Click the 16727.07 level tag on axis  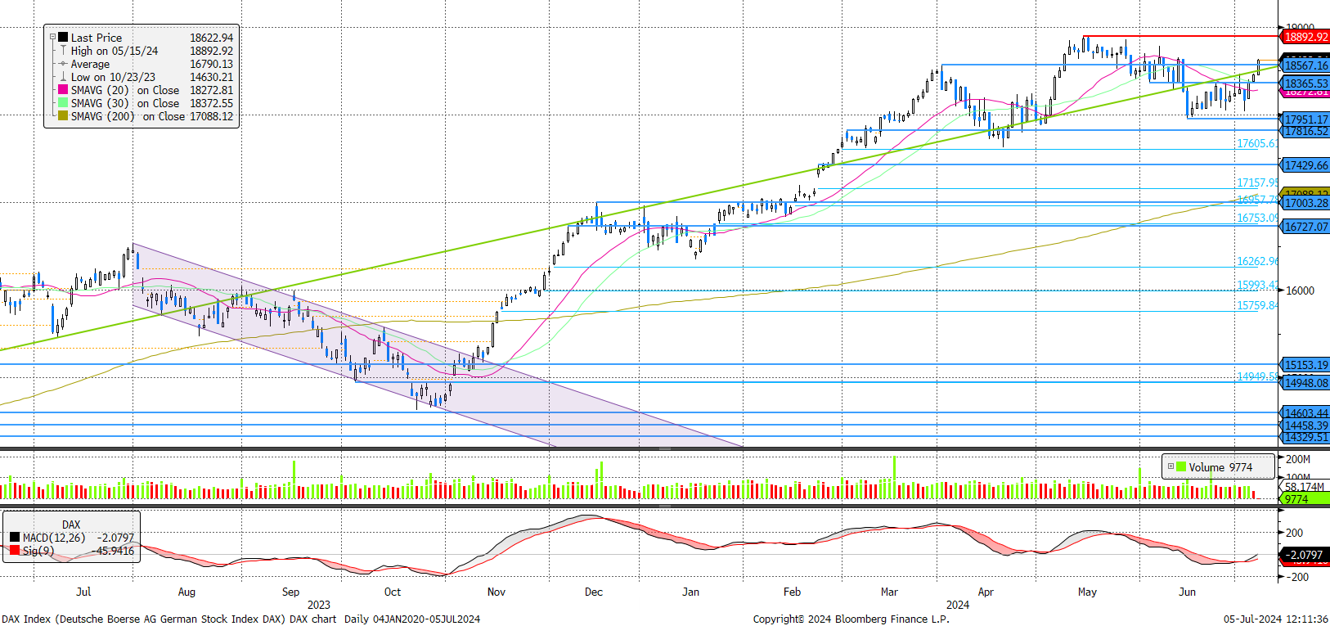[1305, 227]
